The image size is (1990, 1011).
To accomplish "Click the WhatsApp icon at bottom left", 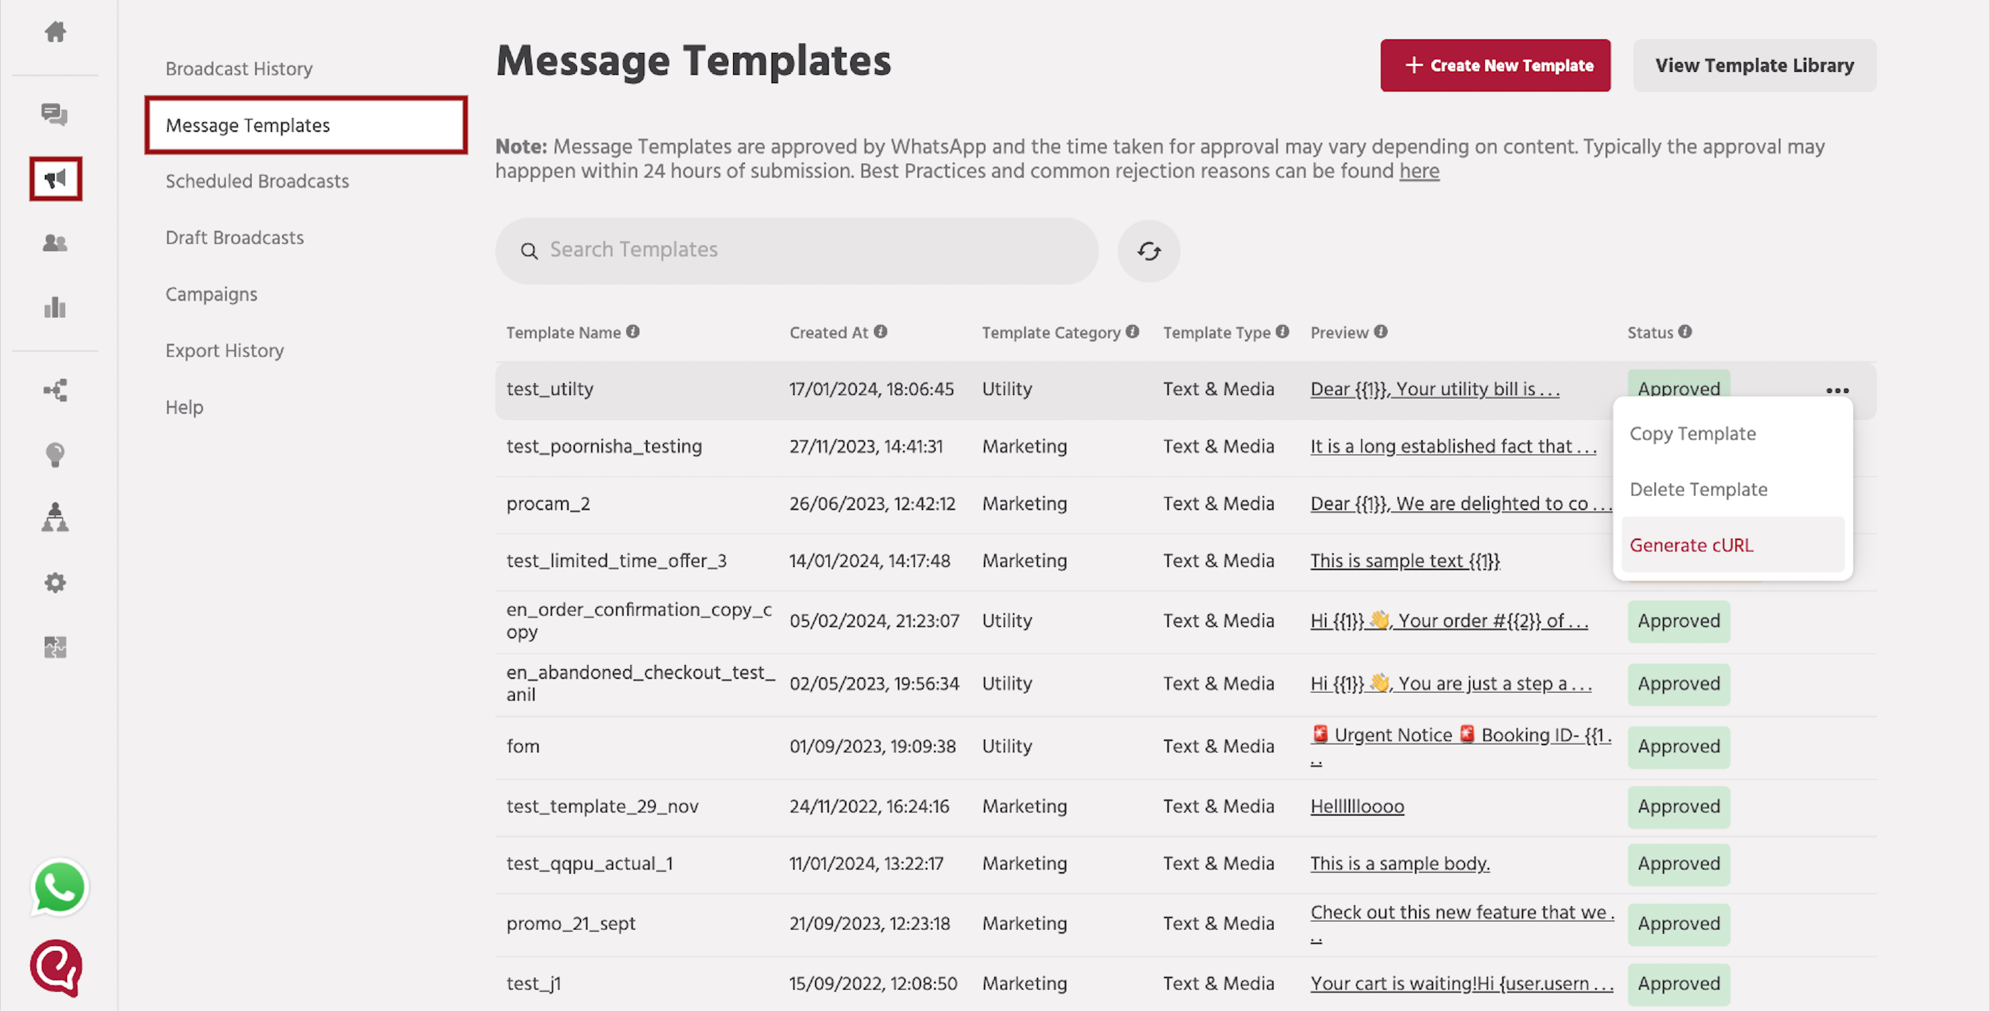I will tap(59, 888).
